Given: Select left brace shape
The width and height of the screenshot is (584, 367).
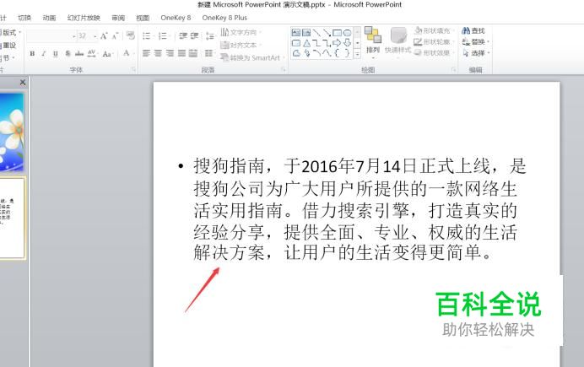Looking at the screenshot, I should pos(337,53).
